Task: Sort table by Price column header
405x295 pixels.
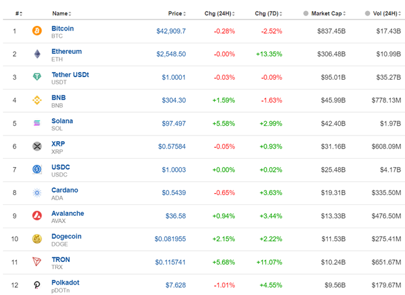Action: click(x=175, y=13)
